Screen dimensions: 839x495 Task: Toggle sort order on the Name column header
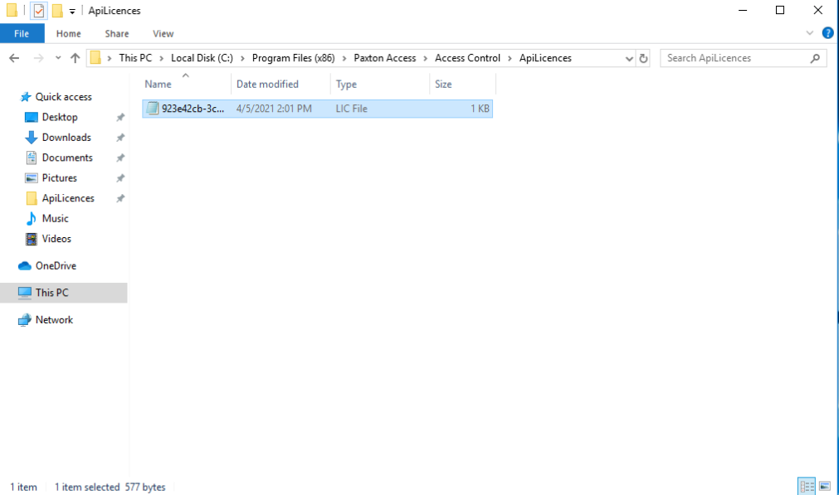tap(159, 84)
